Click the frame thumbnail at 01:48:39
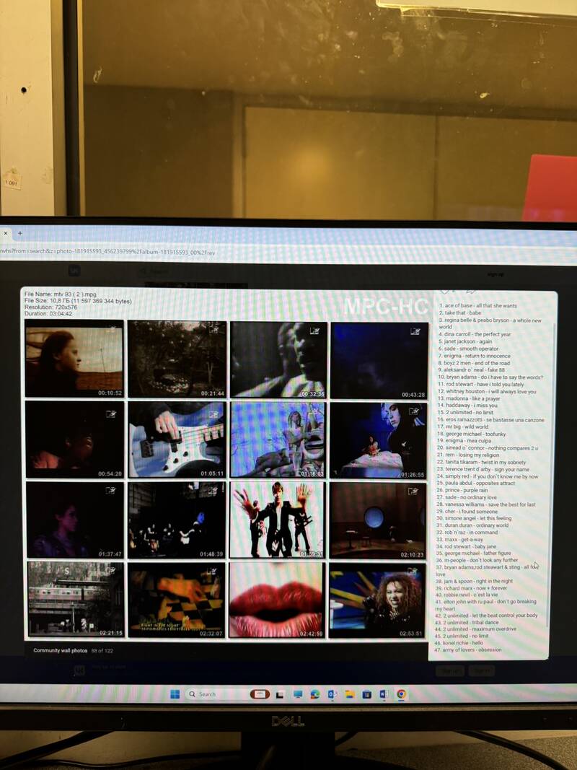The height and width of the screenshot is (770, 577). pos(177,520)
